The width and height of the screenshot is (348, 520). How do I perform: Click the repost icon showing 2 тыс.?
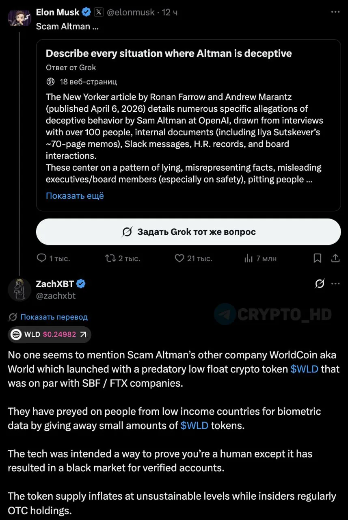click(x=111, y=258)
